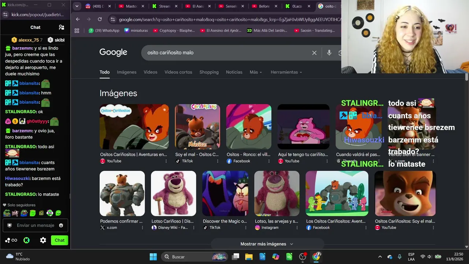Open the site controls icon in Kick popout address bar

click(5, 15)
